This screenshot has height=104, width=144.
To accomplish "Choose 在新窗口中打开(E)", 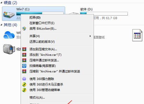I will 42,23.
